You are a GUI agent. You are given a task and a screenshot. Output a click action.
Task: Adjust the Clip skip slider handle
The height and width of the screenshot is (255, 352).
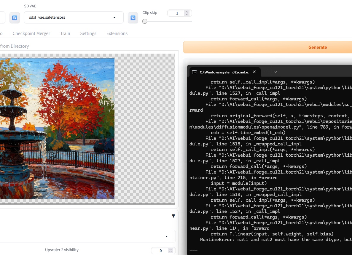coord(145,21)
